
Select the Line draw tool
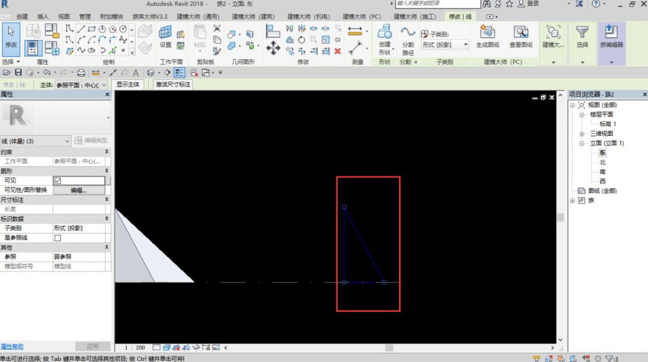81,29
